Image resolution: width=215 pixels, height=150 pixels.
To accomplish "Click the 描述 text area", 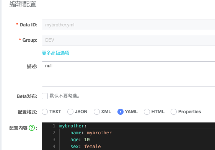I will 128,74.
